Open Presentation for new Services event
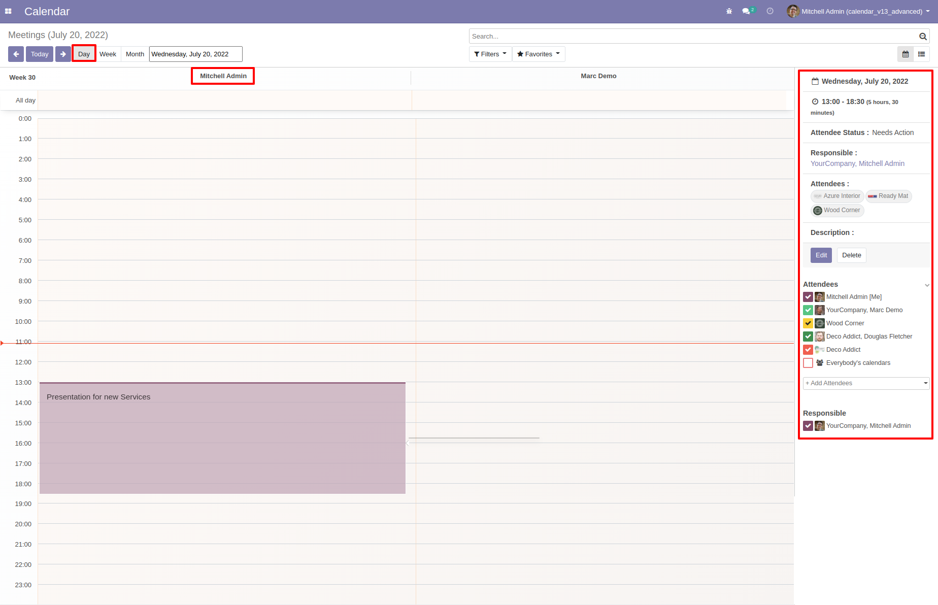 click(222, 438)
